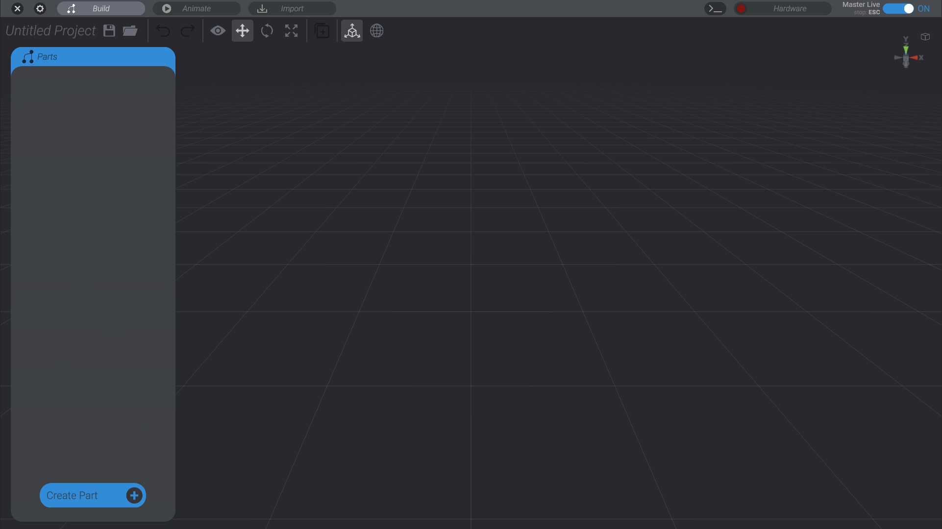
Task: Switch to local-space transform cube icon
Action: pyautogui.click(x=352, y=31)
